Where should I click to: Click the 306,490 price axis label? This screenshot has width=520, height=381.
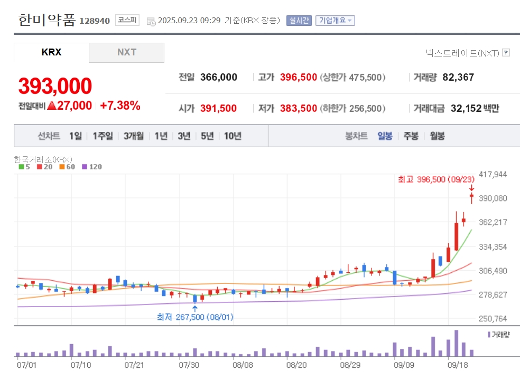tap(493, 271)
